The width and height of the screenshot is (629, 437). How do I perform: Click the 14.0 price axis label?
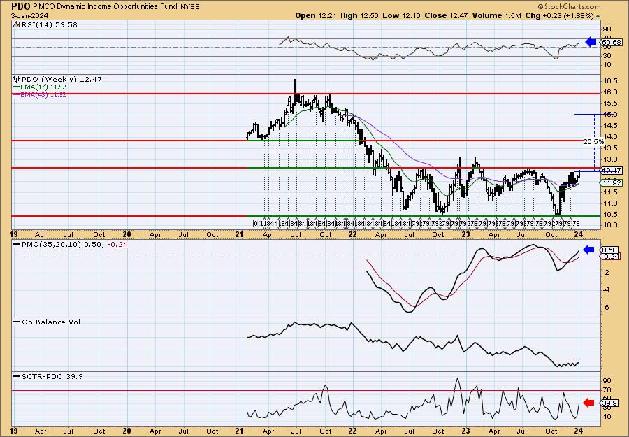point(610,137)
